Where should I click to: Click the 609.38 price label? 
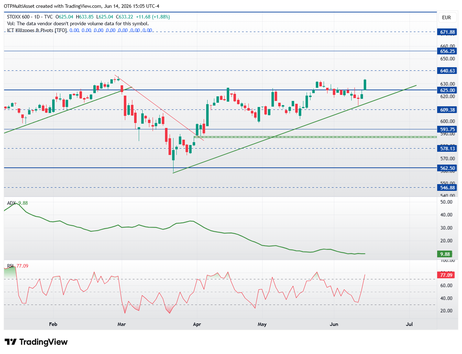click(447, 110)
